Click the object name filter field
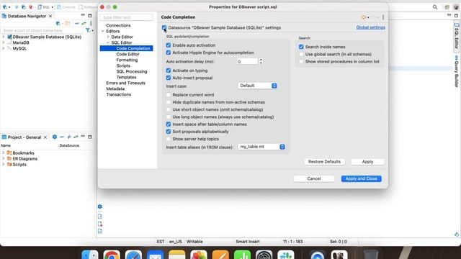461x259 pixels. pyautogui.click(x=42, y=30)
